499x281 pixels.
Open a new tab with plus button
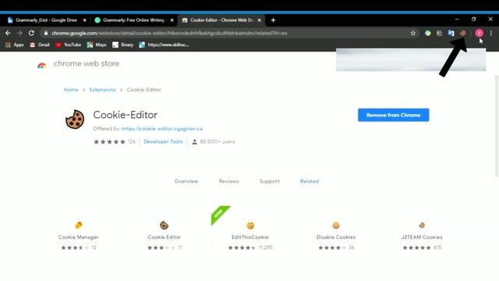click(x=273, y=20)
